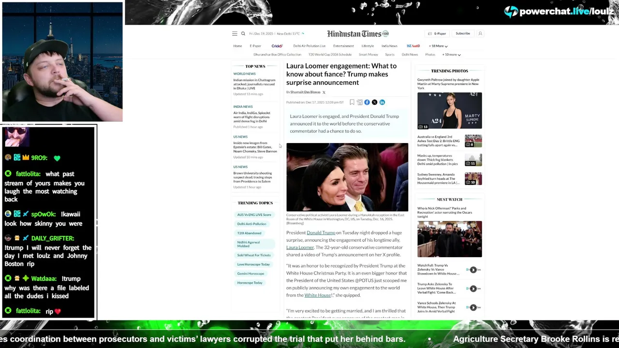Open the Sports sub-navigation link

(390, 55)
